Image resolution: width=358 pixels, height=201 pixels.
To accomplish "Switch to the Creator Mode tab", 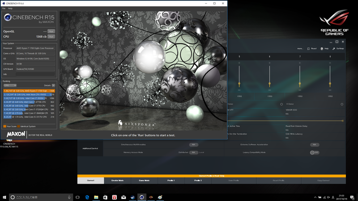I will click(x=117, y=180).
